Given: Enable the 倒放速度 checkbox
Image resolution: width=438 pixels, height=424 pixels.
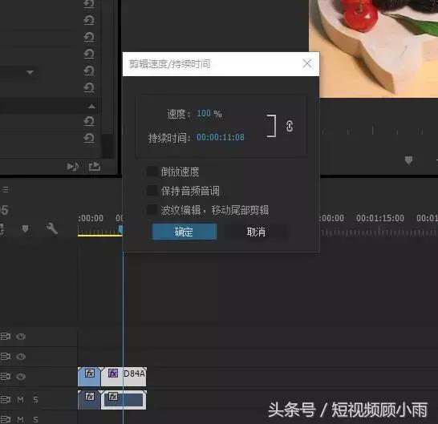Looking at the screenshot, I should tap(152, 172).
